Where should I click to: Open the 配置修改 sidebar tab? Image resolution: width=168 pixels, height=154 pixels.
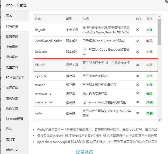tap(15, 36)
